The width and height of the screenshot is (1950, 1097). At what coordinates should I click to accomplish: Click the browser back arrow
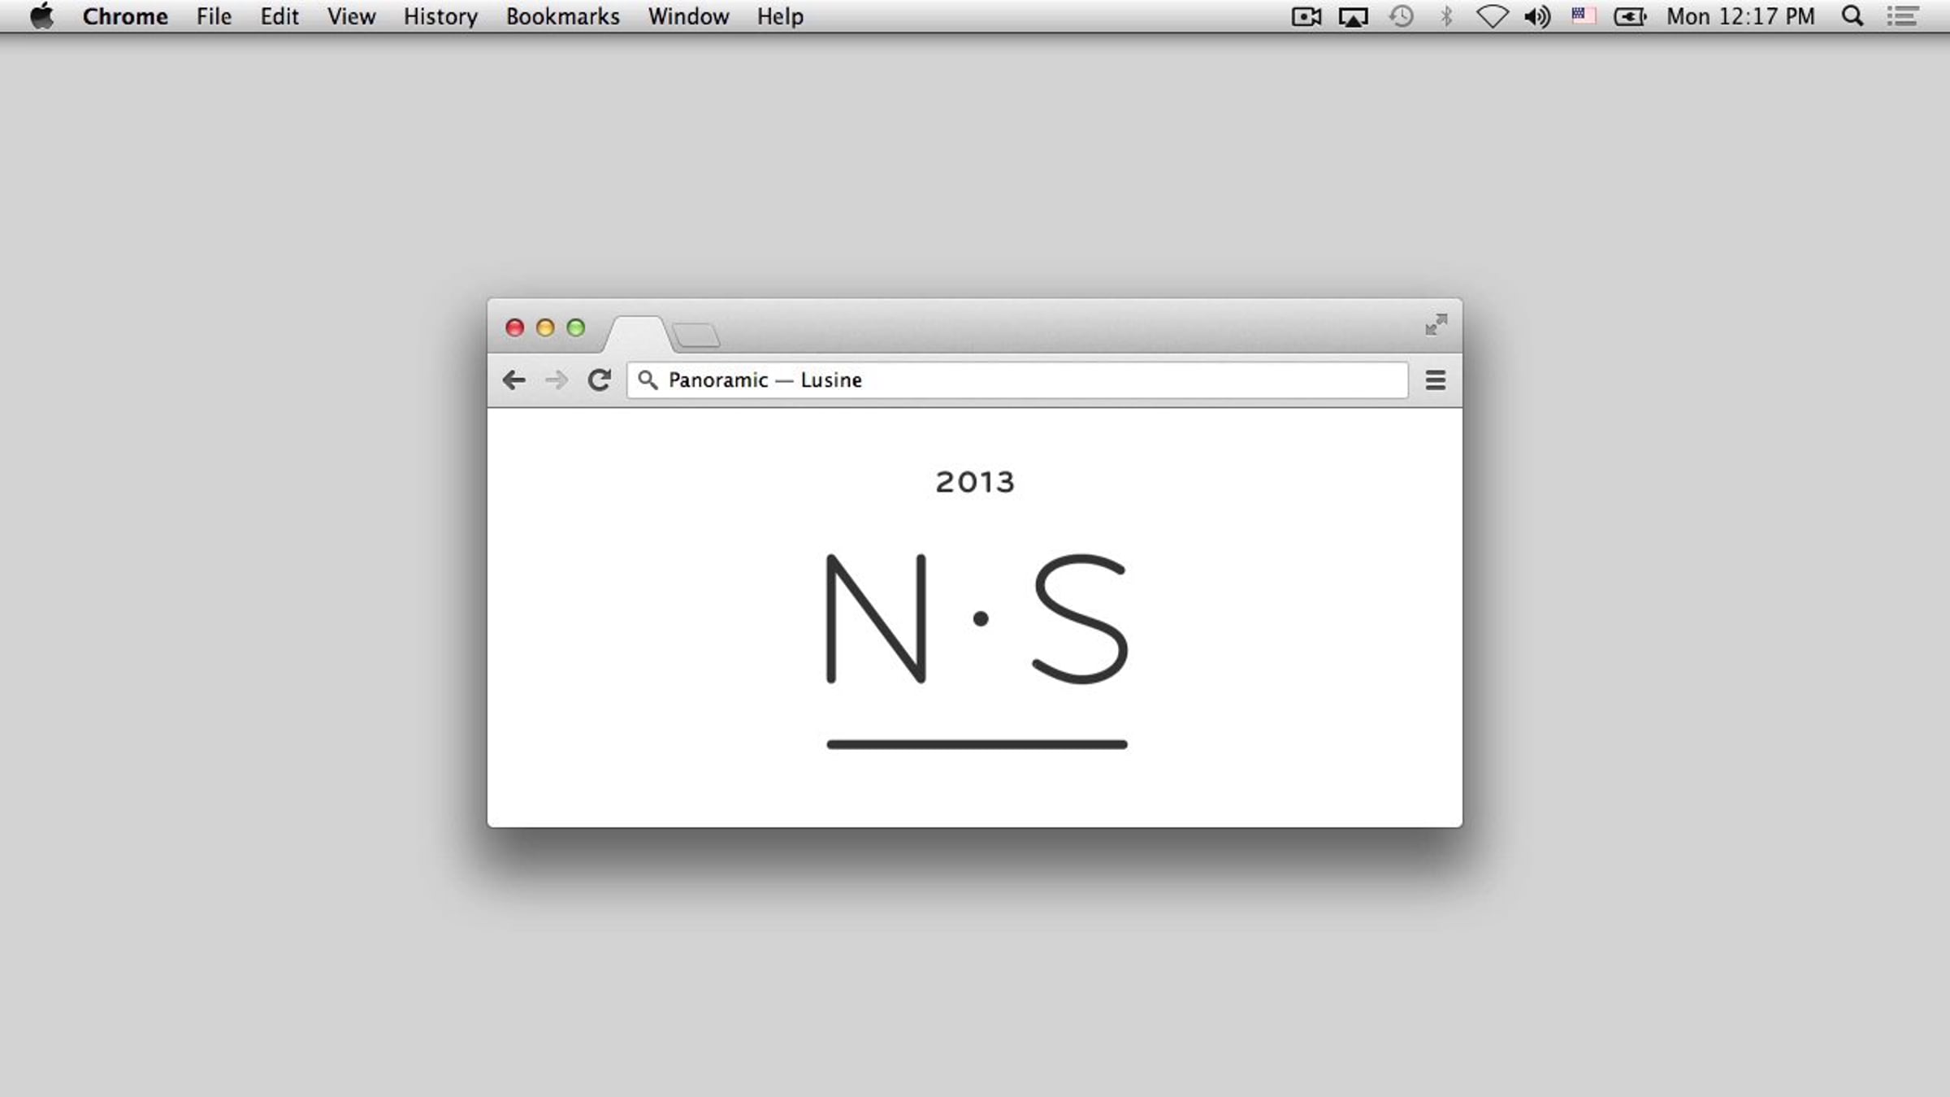pyautogui.click(x=513, y=379)
